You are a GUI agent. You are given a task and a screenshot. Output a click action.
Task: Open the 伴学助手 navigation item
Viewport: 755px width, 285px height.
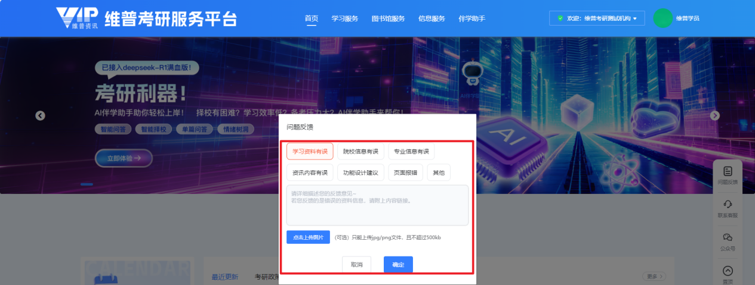[x=472, y=18]
